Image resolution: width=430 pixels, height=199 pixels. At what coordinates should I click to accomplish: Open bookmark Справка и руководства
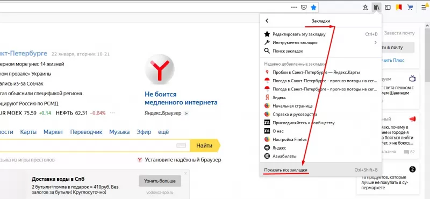coord(320,114)
